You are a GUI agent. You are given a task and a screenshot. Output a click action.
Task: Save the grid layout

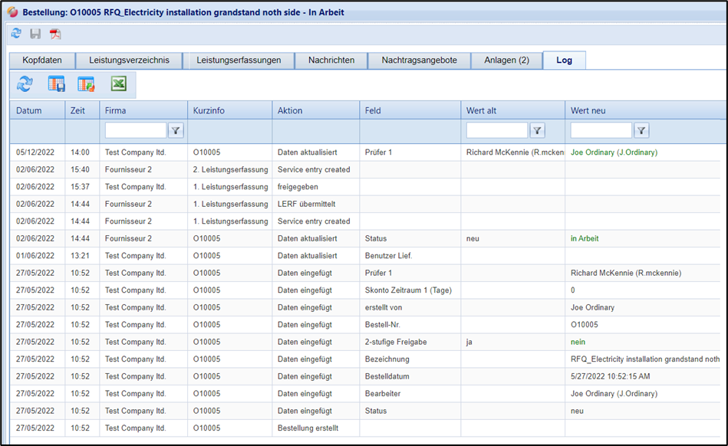tap(57, 84)
